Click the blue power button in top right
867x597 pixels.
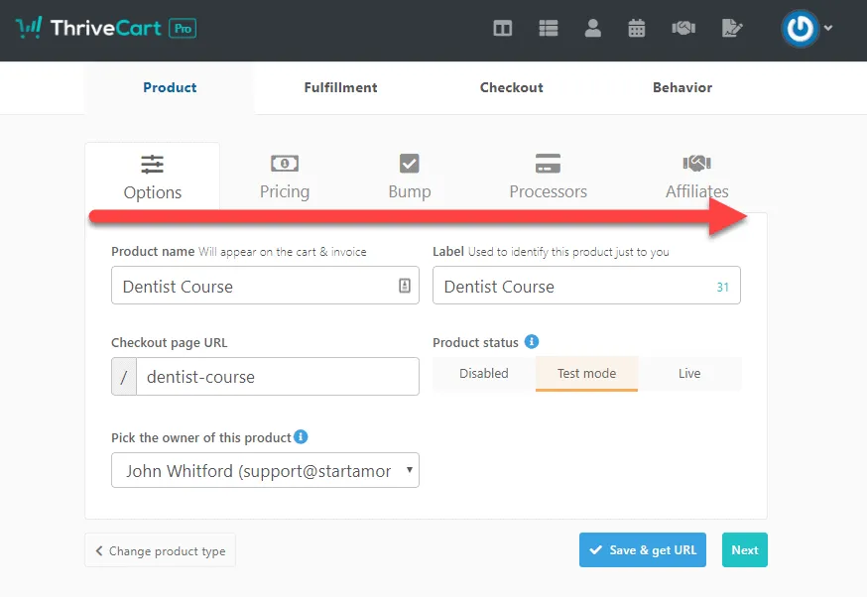801,29
